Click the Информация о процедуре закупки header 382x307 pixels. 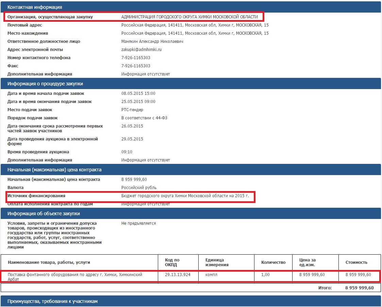pos(190,84)
